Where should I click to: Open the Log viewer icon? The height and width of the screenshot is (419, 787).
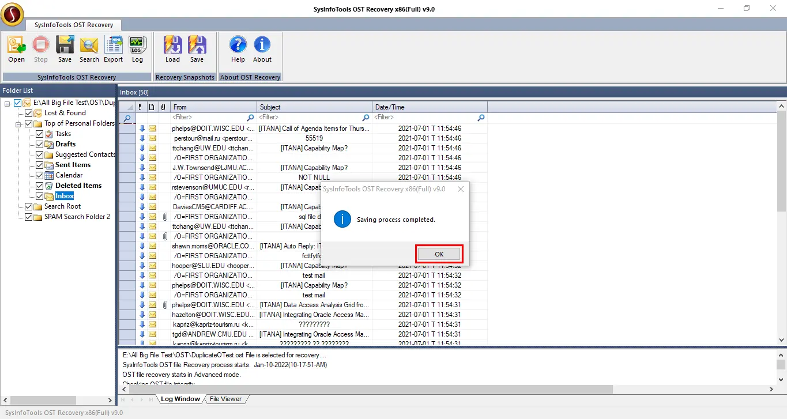click(x=137, y=46)
